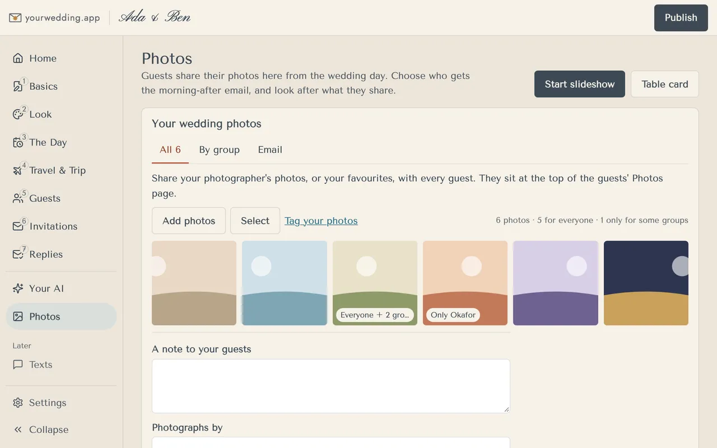Click the Basics step icon

point(18,86)
